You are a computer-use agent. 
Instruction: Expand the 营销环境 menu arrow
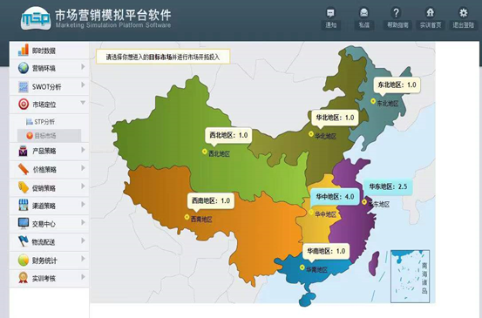[x=83, y=67]
